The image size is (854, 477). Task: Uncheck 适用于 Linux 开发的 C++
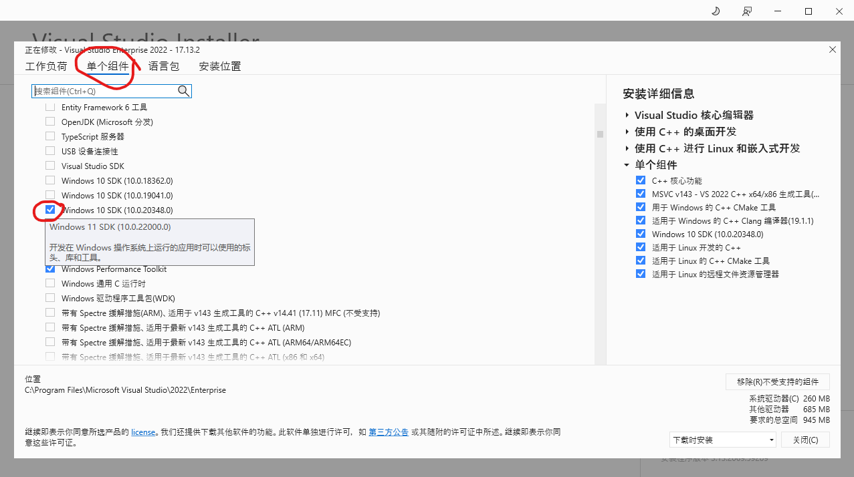tap(641, 247)
